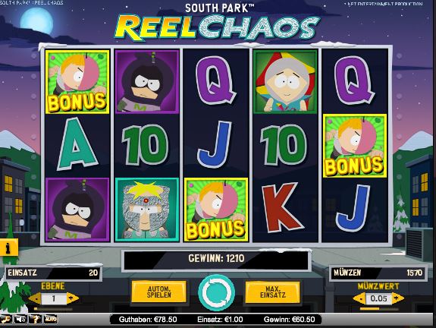Screen dimensions: 436x328
Task: Click the Münzwert slider bar
Action: tap(378, 308)
